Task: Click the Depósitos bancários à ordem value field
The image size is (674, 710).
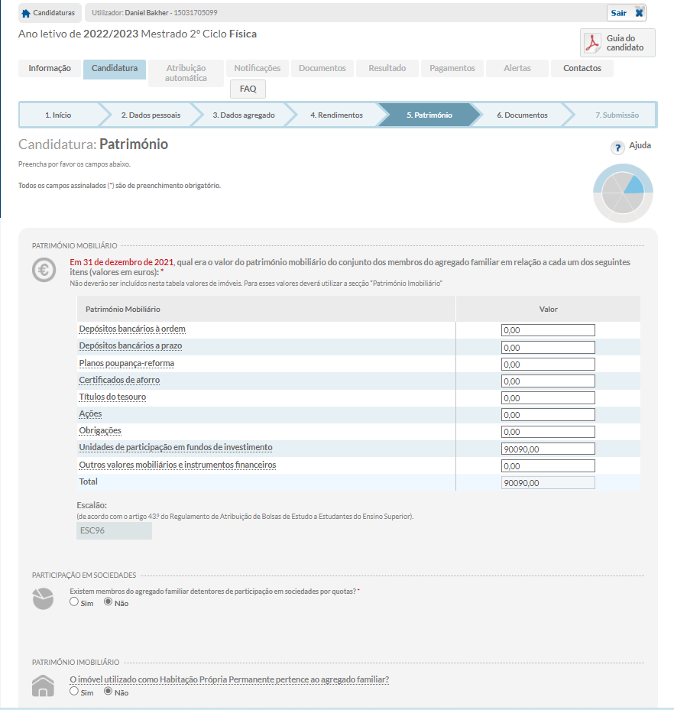Action: click(548, 330)
